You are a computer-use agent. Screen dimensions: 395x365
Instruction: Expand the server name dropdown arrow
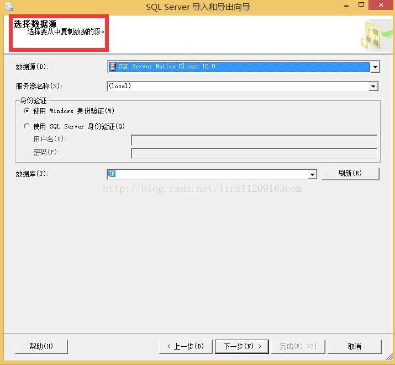pyautogui.click(x=373, y=87)
